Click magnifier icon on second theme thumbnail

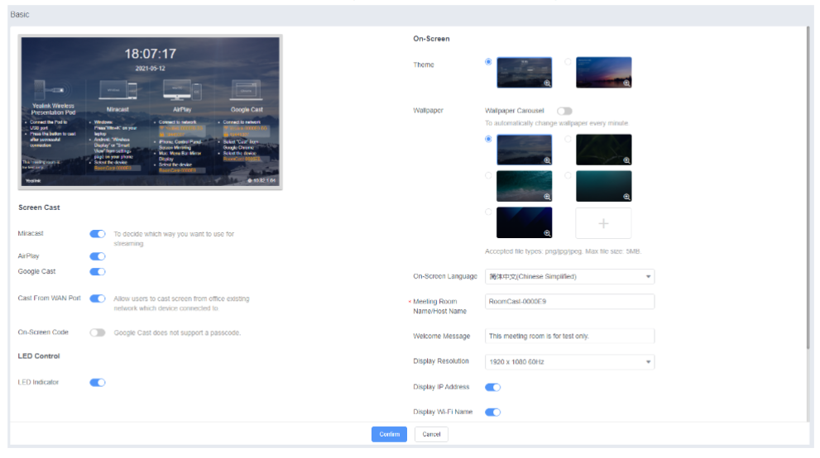[626, 83]
